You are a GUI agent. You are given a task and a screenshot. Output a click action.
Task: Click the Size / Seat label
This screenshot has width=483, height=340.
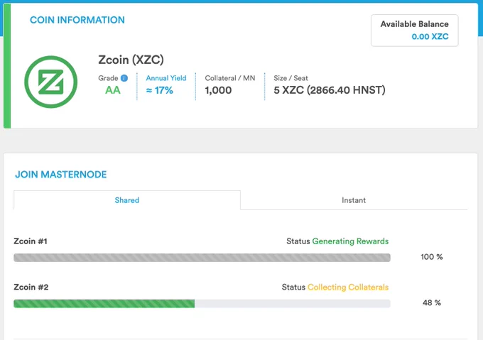click(x=291, y=78)
